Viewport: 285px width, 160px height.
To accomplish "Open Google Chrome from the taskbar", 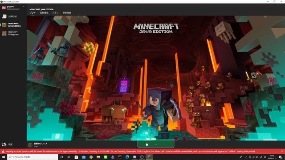I will coord(91,157).
